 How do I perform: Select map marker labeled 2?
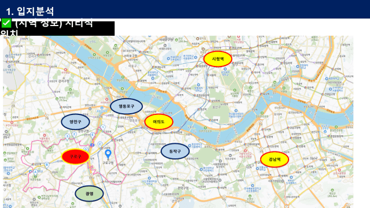(74, 135)
